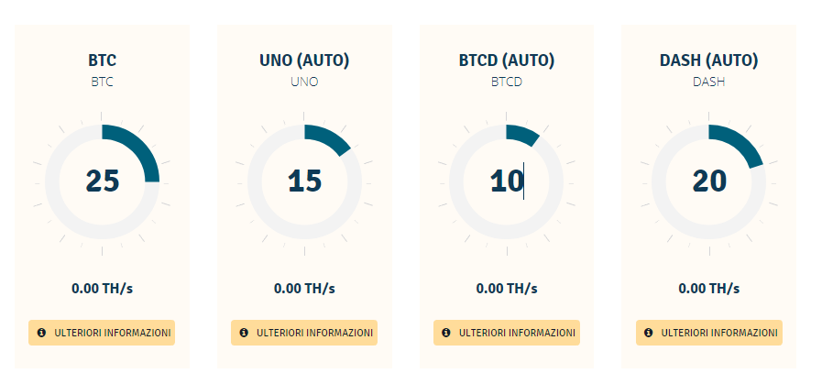Select the BTCD (AUTO) card heading

coord(507,61)
